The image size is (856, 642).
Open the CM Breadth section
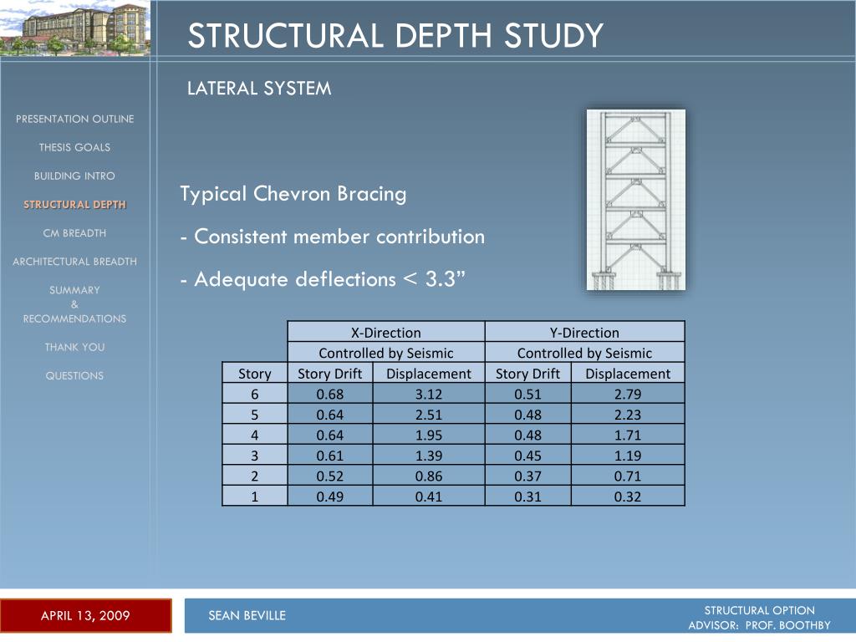74,233
